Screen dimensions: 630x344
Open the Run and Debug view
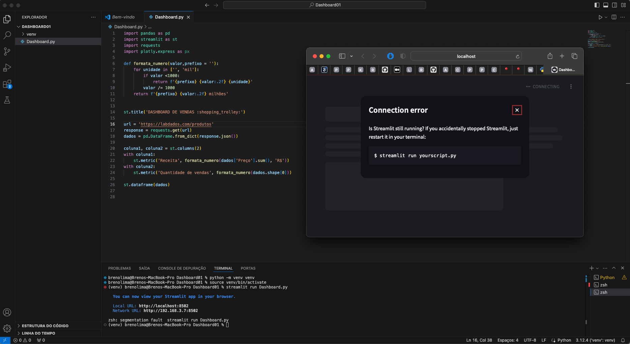pyautogui.click(x=7, y=68)
